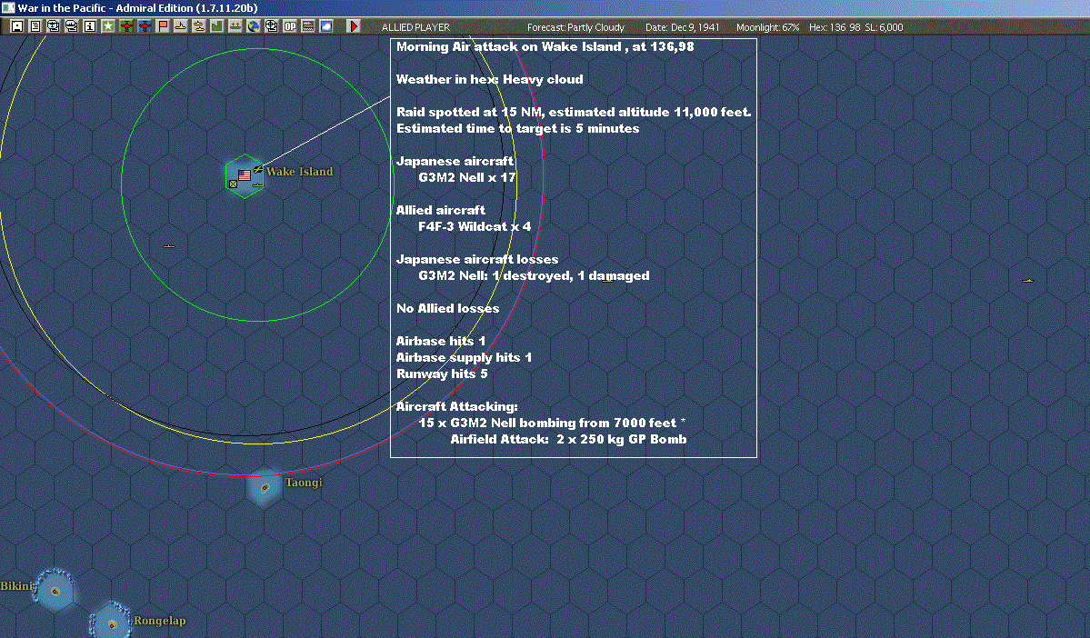Click 'Wake Island' map label

(x=300, y=172)
